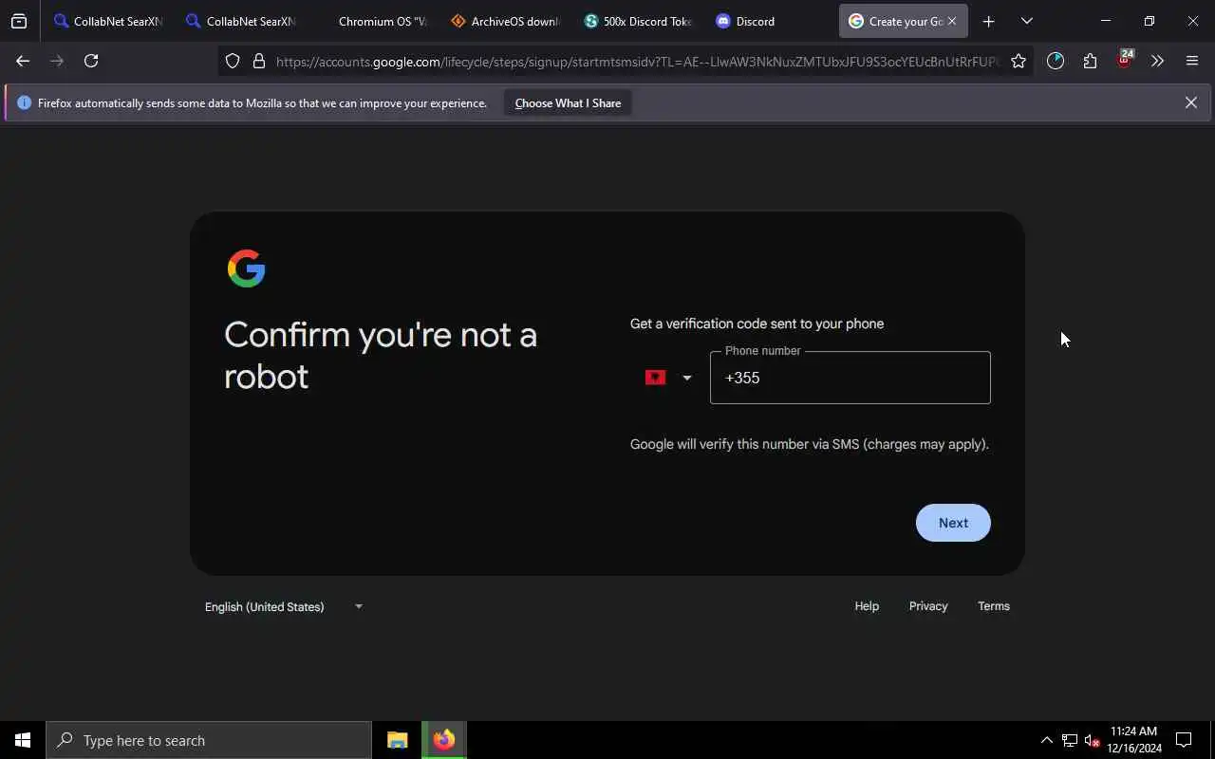Viewport: 1215px width, 759px height.
Task: Open the Extensions puzzle icon
Action: coord(1090,61)
